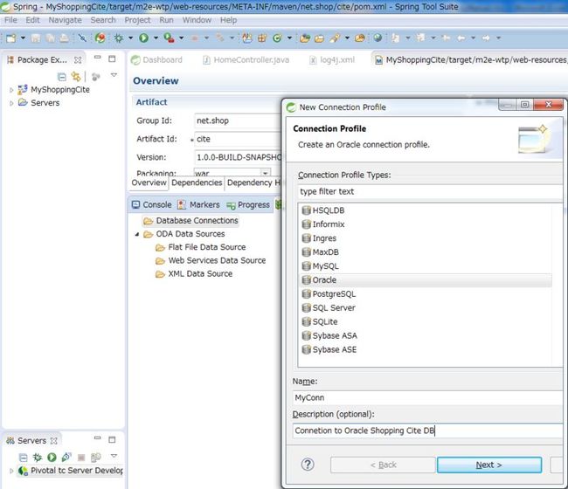Maximize the Package Explorer panel
The height and width of the screenshot is (489, 568).
click(x=112, y=59)
